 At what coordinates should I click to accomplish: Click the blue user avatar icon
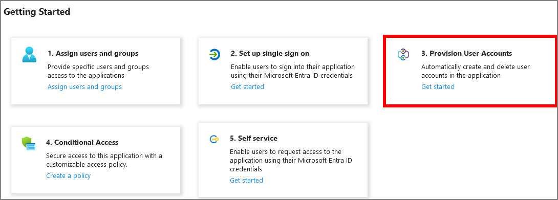coord(29,54)
